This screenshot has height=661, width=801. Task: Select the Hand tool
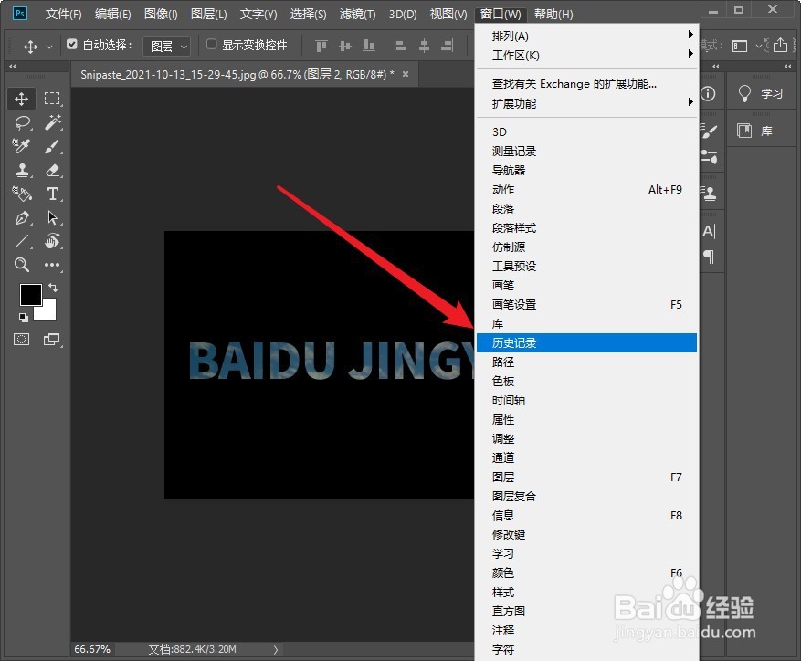click(x=52, y=241)
